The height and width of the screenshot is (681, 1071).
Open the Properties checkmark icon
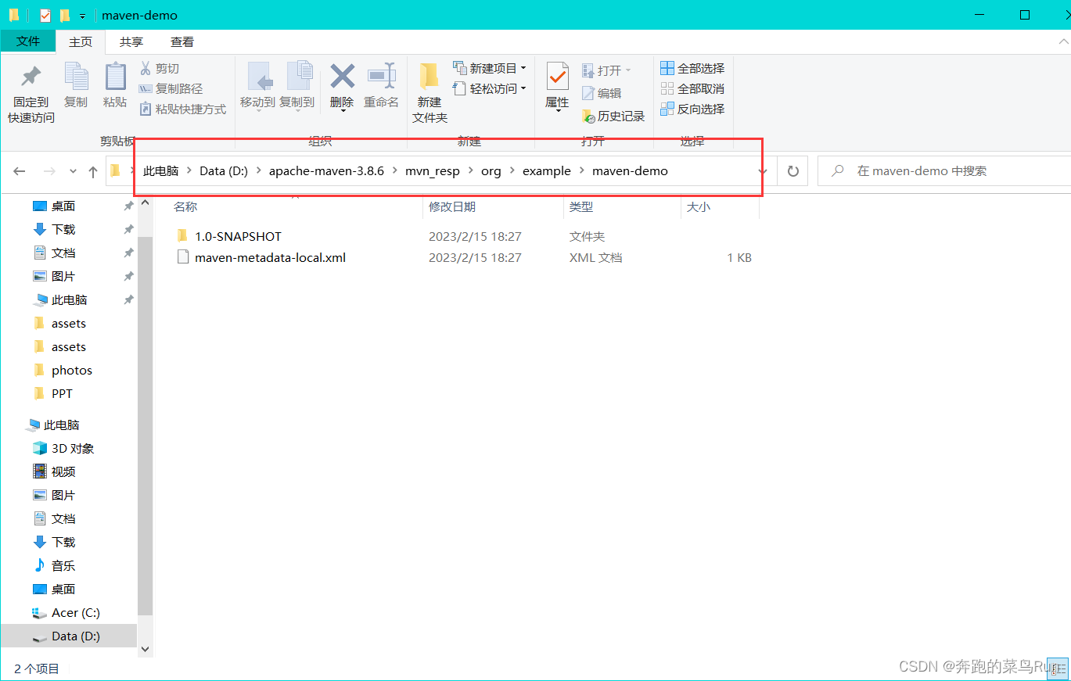[x=557, y=77]
